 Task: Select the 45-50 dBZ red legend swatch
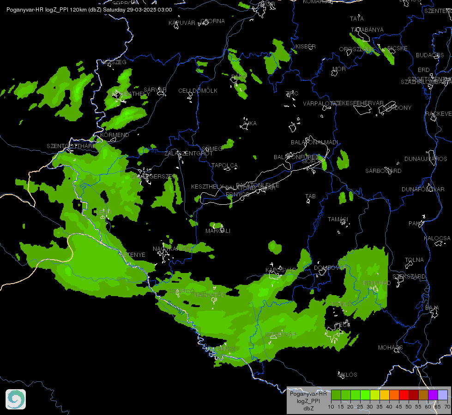click(x=404, y=395)
